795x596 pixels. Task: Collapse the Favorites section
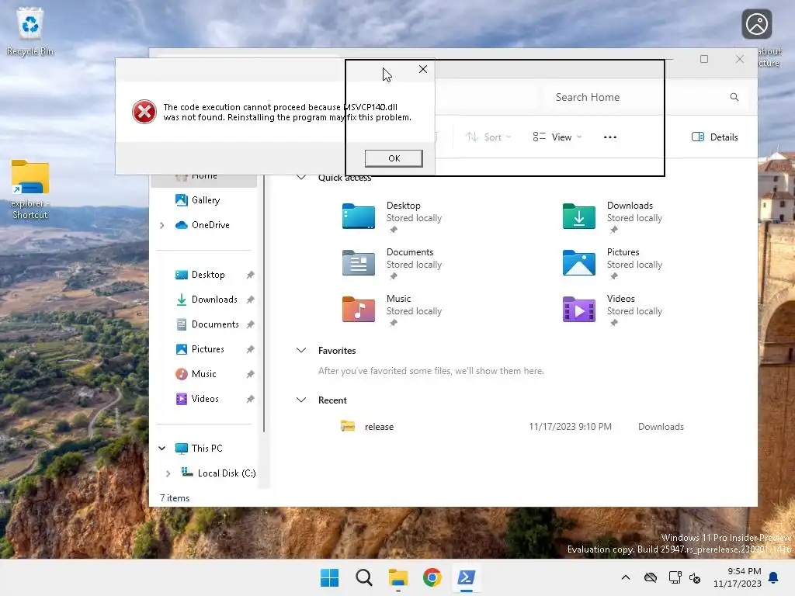pyautogui.click(x=301, y=350)
